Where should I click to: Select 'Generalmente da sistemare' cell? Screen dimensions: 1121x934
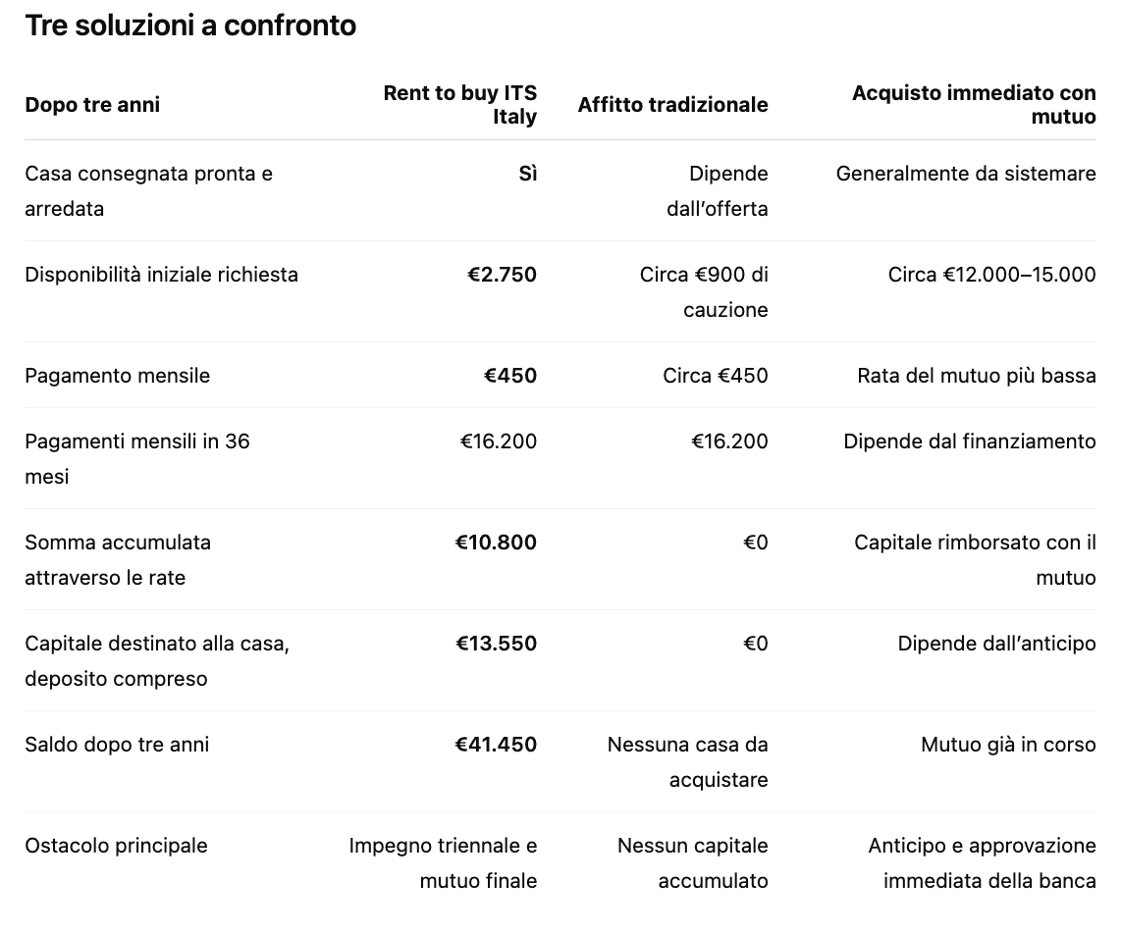(x=966, y=174)
